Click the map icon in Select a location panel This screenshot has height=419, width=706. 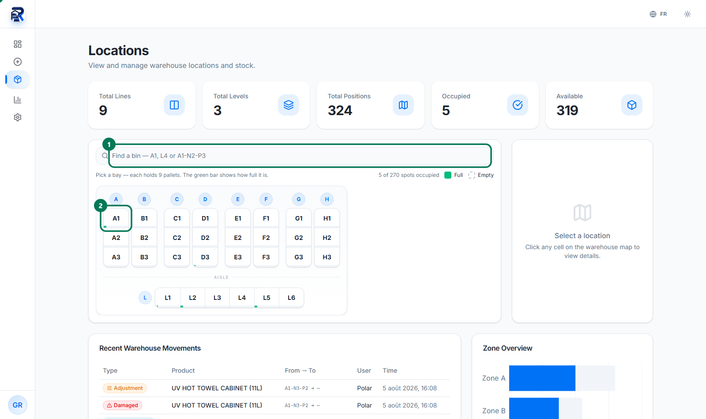click(582, 213)
